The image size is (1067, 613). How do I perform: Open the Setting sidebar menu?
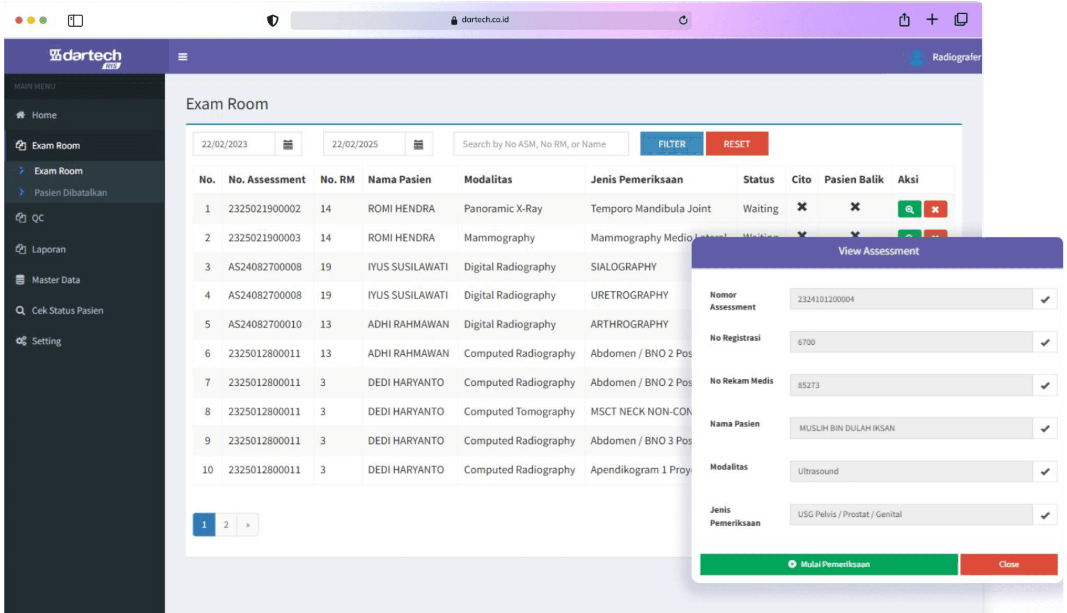85,341
